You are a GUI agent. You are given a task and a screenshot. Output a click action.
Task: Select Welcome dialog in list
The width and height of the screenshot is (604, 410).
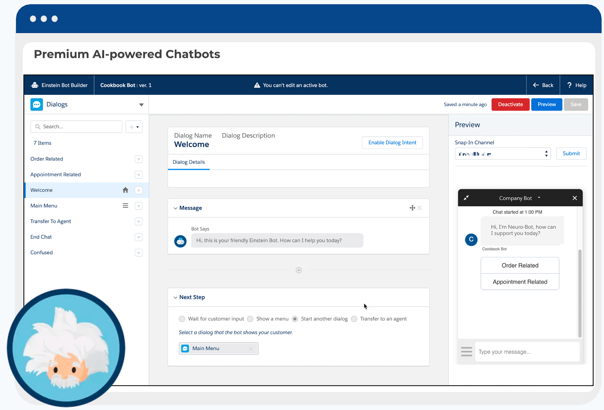(x=41, y=190)
